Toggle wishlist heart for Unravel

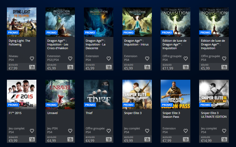pos(70,131)
